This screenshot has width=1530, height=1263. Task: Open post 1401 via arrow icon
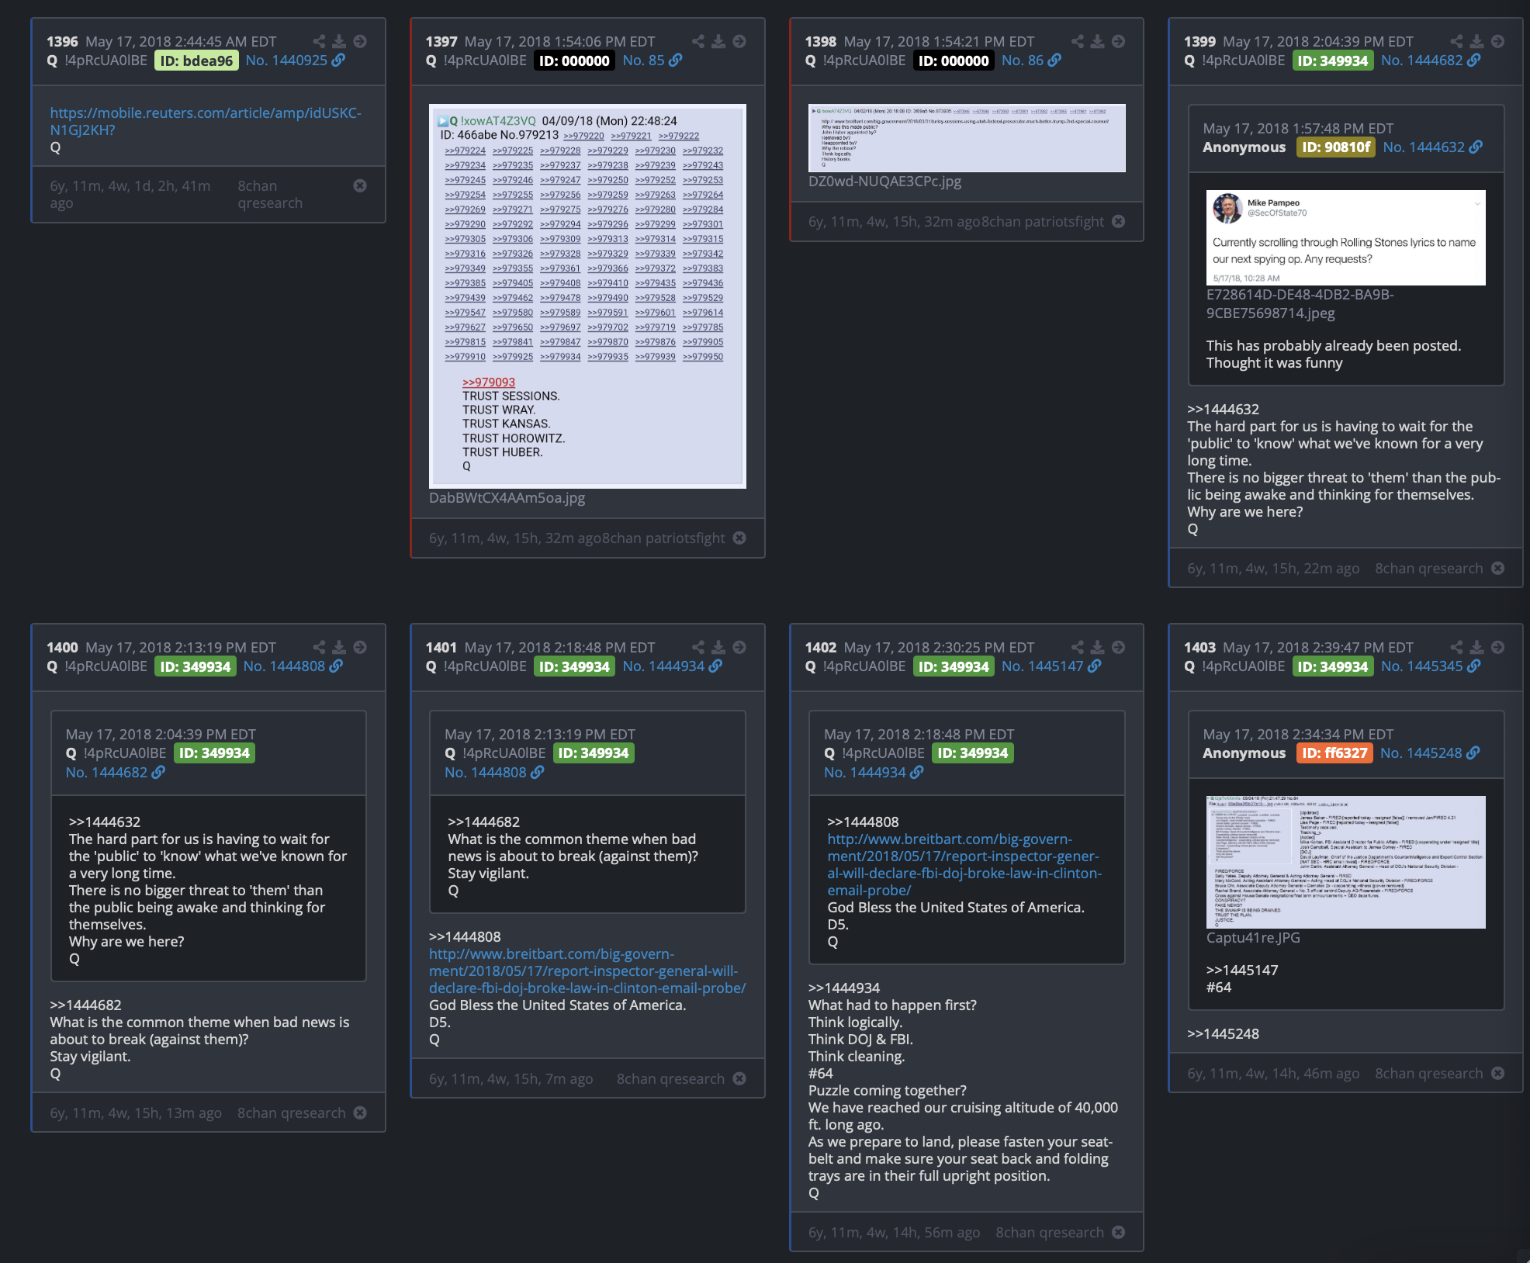(x=739, y=648)
